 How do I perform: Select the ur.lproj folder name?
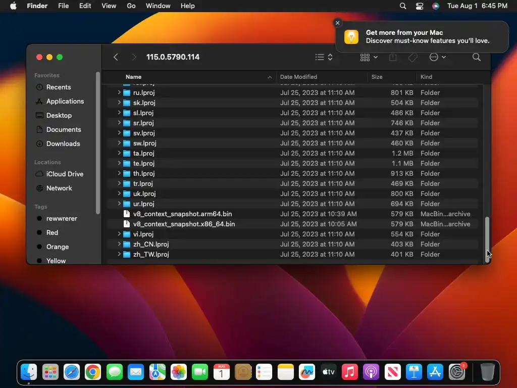coord(143,204)
